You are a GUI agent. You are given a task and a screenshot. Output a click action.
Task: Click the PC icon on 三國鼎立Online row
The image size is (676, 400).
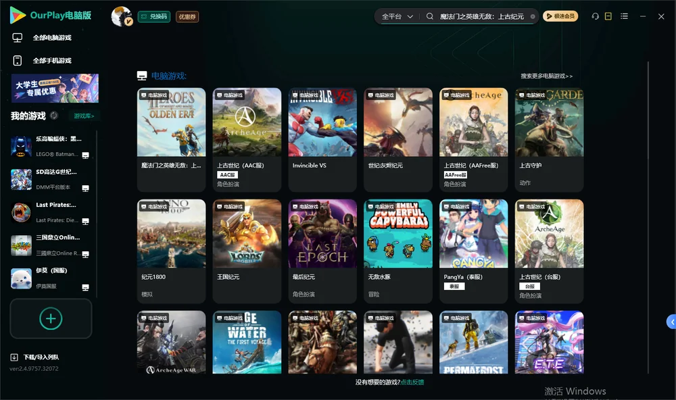click(85, 254)
